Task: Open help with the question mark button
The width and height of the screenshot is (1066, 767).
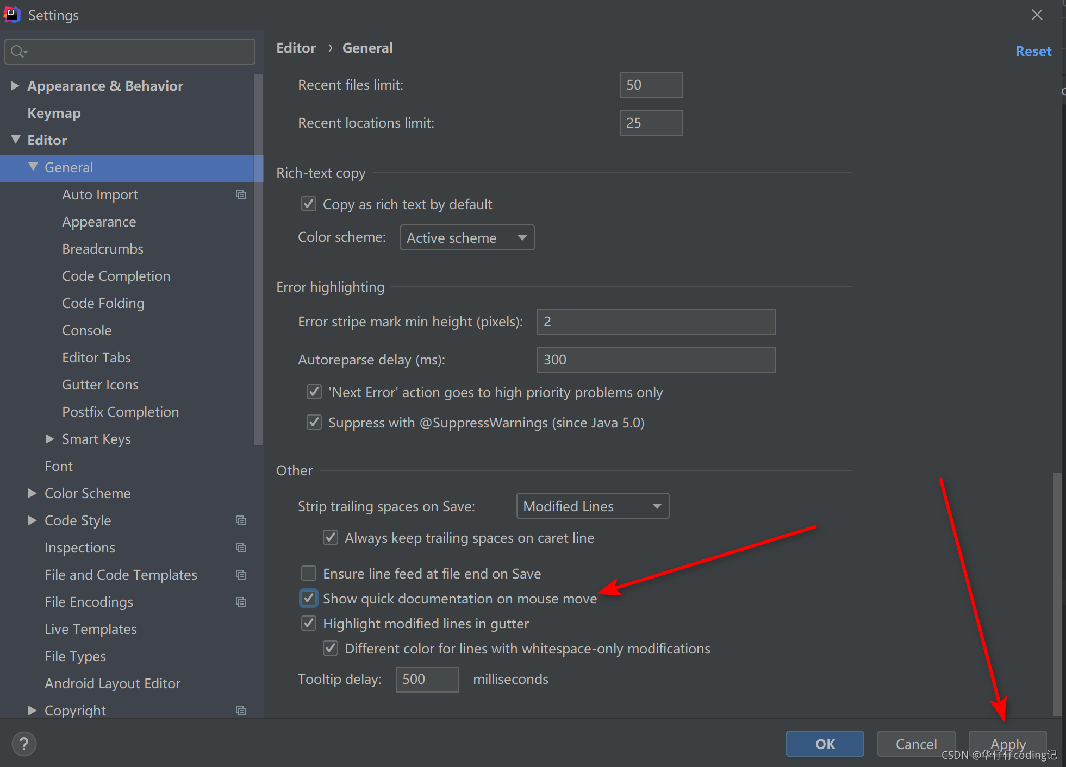Action: click(24, 744)
